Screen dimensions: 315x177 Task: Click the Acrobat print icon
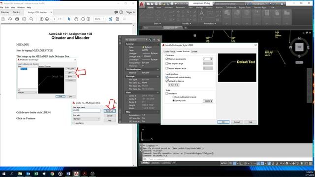tap(17, 19)
